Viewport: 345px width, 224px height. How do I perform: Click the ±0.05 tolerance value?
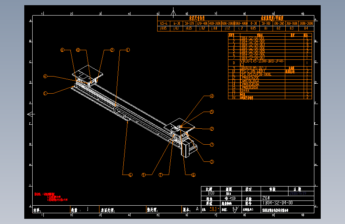click(163, 28)
